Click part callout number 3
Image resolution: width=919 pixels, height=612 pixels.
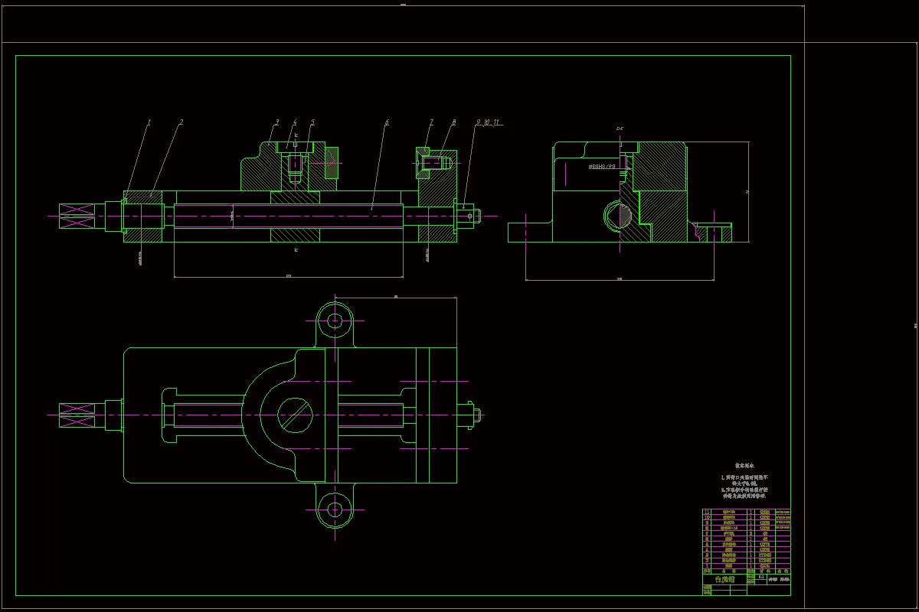point(277,122)
